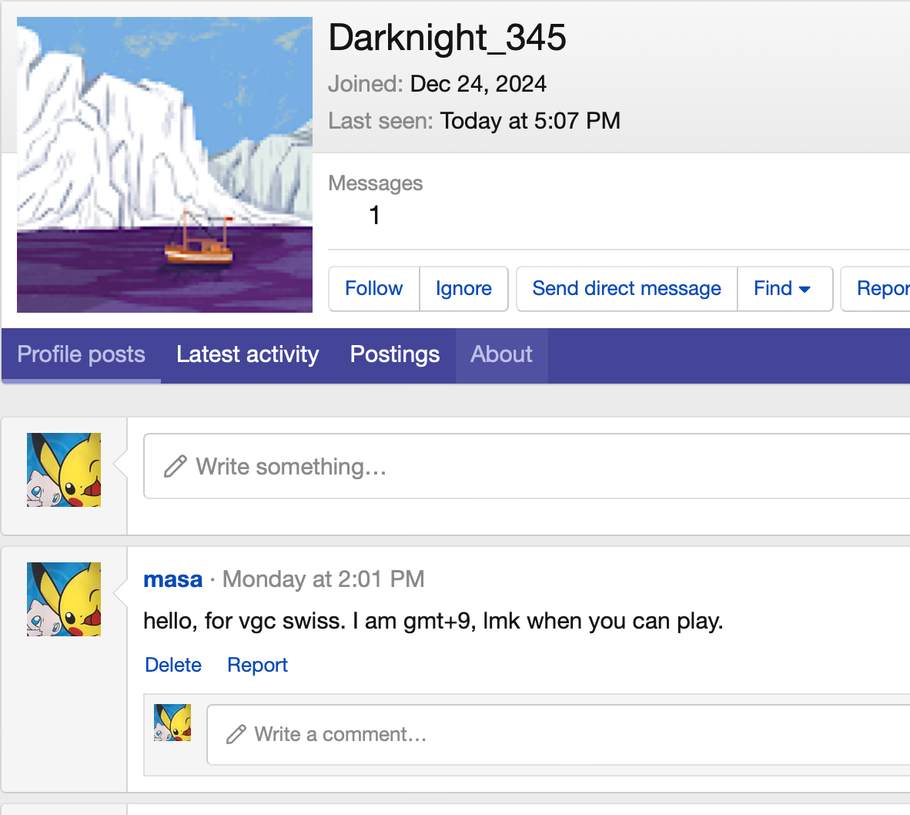The width and height of the screenshot is (910, 815).
Task: Click Darknight_345's iceberg profile avatar
Action: pyautogui.click(x=165, y=165)
